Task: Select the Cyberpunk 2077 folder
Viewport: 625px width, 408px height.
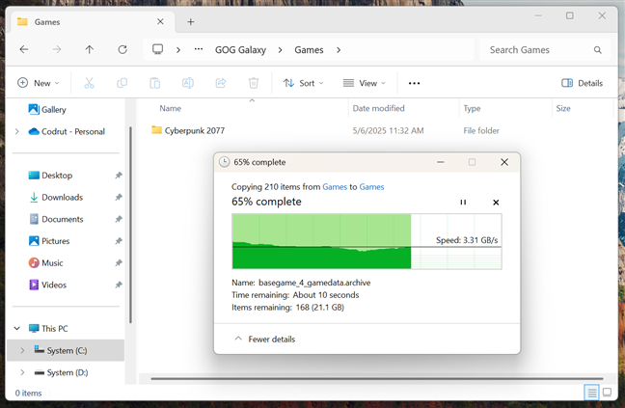Action: pyautogui.click(x=188, y=130)
